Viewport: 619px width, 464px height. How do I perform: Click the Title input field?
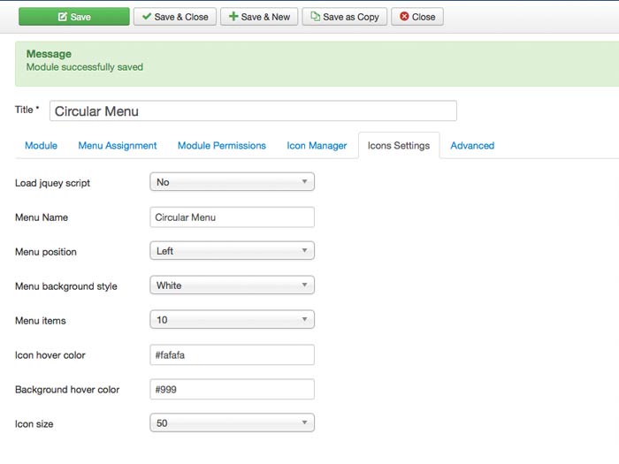[253, 111]
